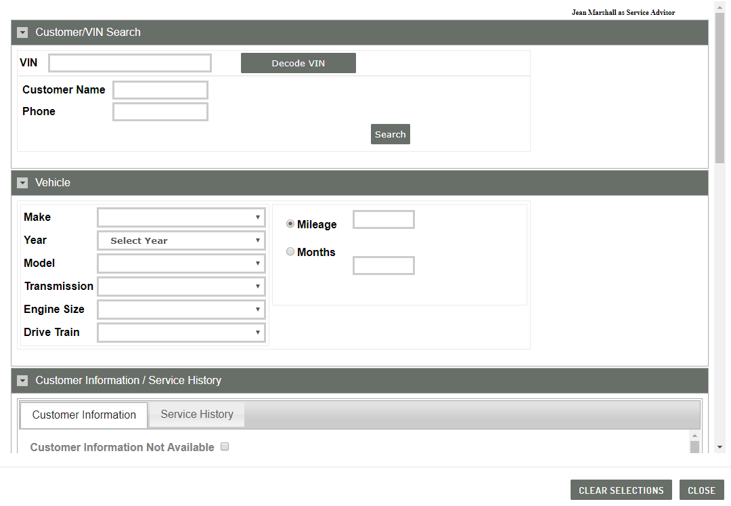Select the Customer Information tab
This screenshot has width=731, height=506.
[83, 414]
